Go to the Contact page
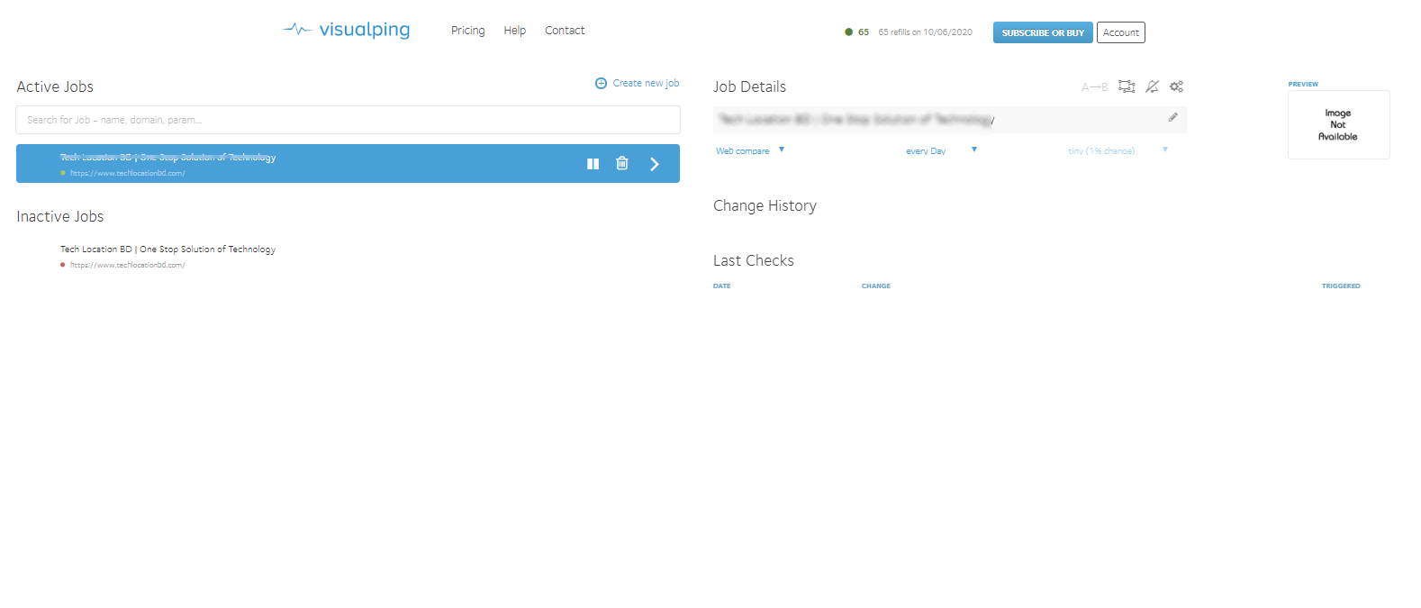Viewport: 1421px width, 608px height. click(565, 31)
